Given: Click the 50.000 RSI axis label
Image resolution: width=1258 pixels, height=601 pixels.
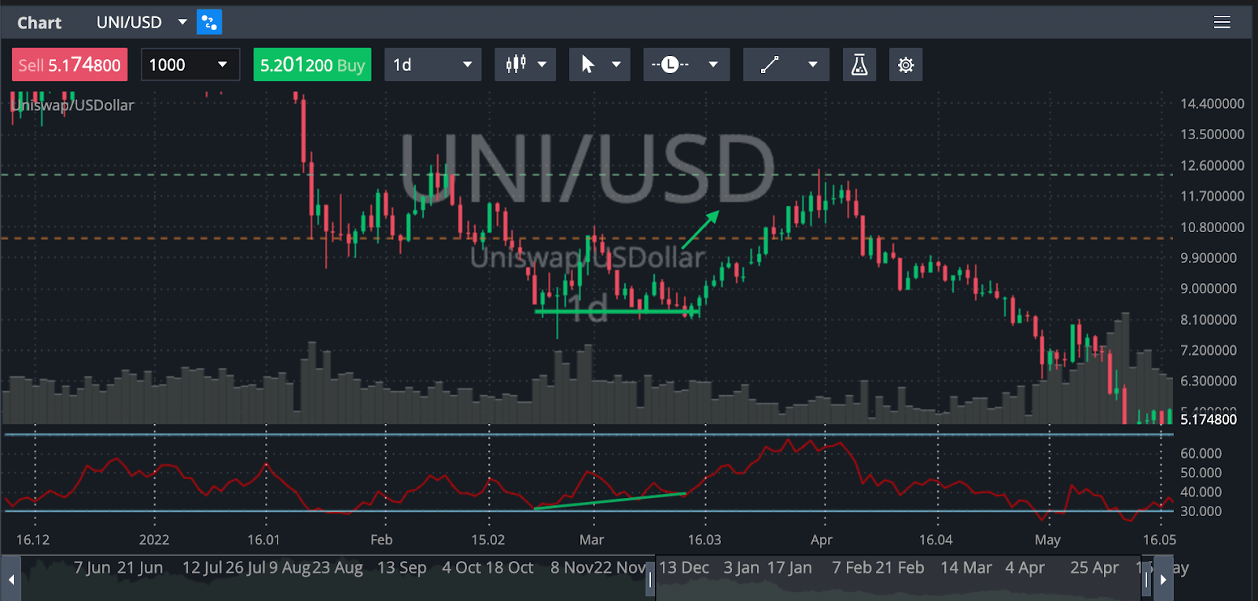Looking at the screenshot, I should [1201, 473].
